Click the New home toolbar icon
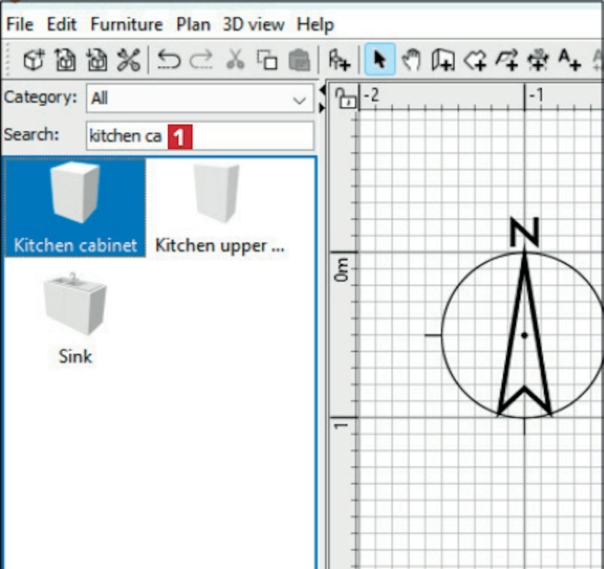This screenshot has height=569, width=604. [34, 60]
